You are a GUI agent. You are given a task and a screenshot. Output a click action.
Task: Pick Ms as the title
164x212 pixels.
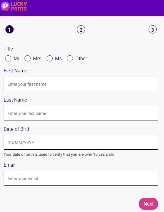pos(50,58)
